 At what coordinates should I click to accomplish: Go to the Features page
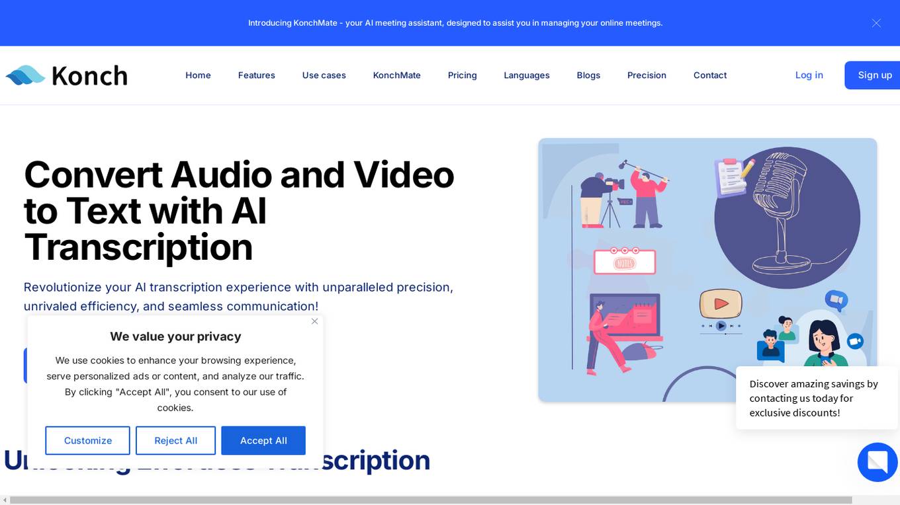click(257, 75)
